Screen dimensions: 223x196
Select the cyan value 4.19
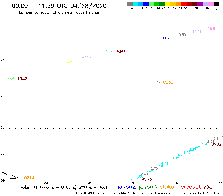[x=159, y=166]
